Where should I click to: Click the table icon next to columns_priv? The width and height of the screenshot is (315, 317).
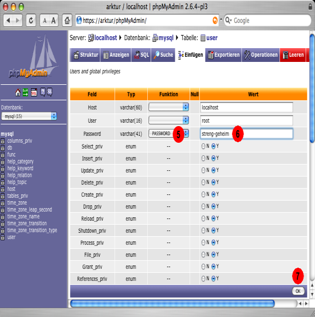3,141
